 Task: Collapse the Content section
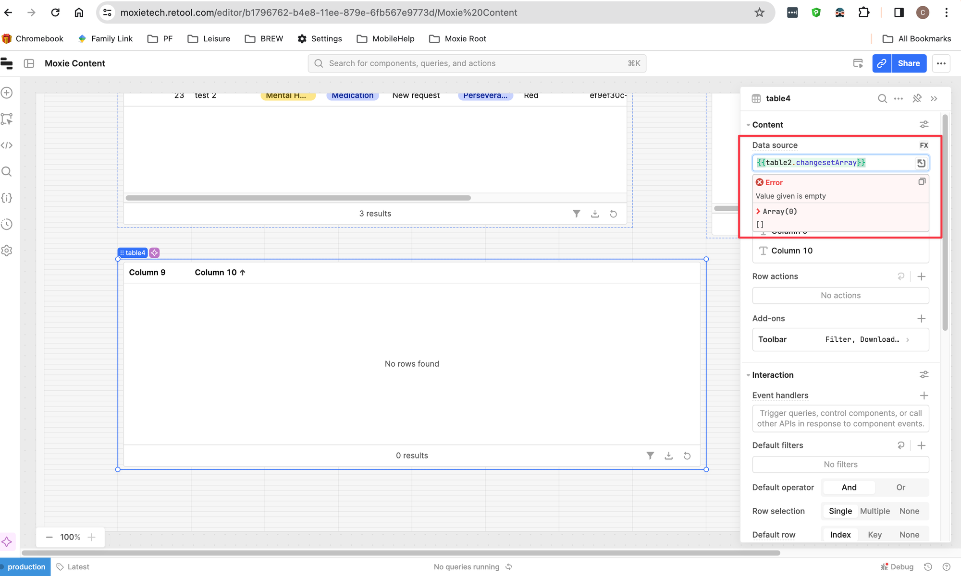click(748, 124)
